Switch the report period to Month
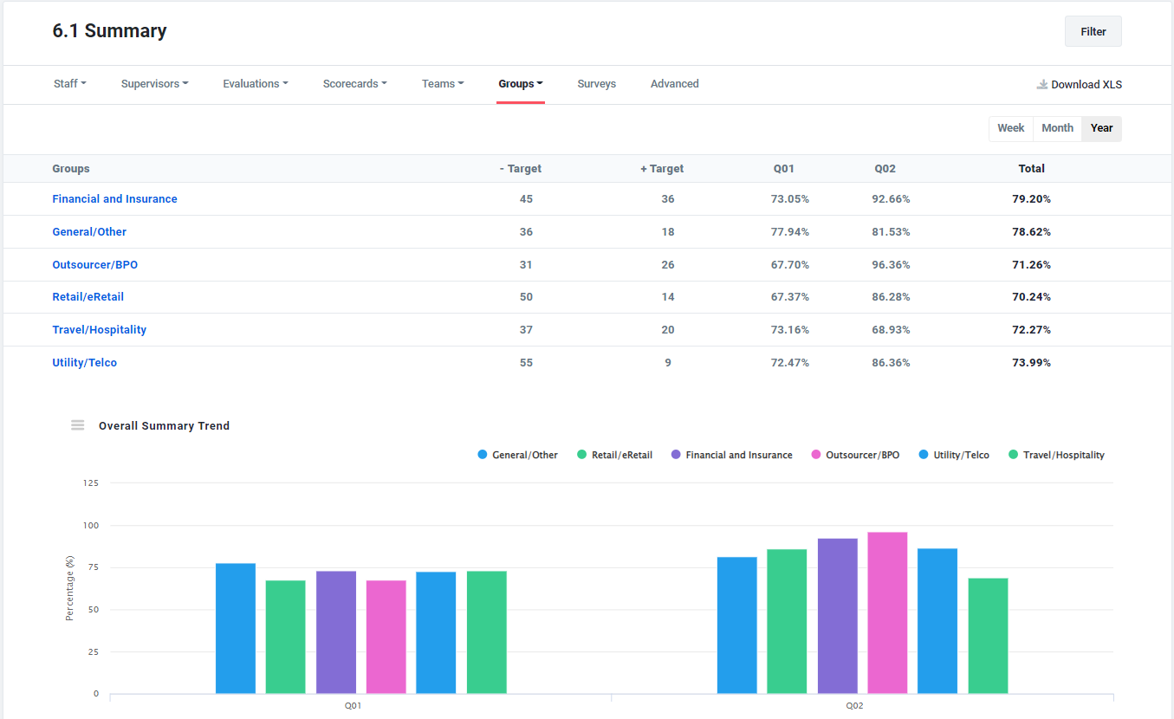Screen dimensions: 1174x719 (x=1056, y=127)
